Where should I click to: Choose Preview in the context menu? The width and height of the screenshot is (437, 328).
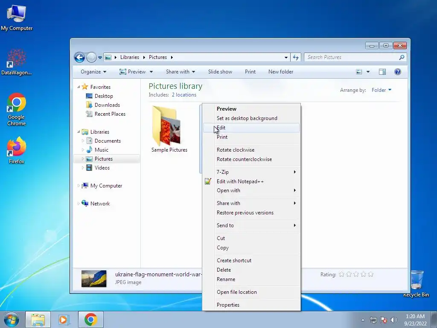pos(251,109)
